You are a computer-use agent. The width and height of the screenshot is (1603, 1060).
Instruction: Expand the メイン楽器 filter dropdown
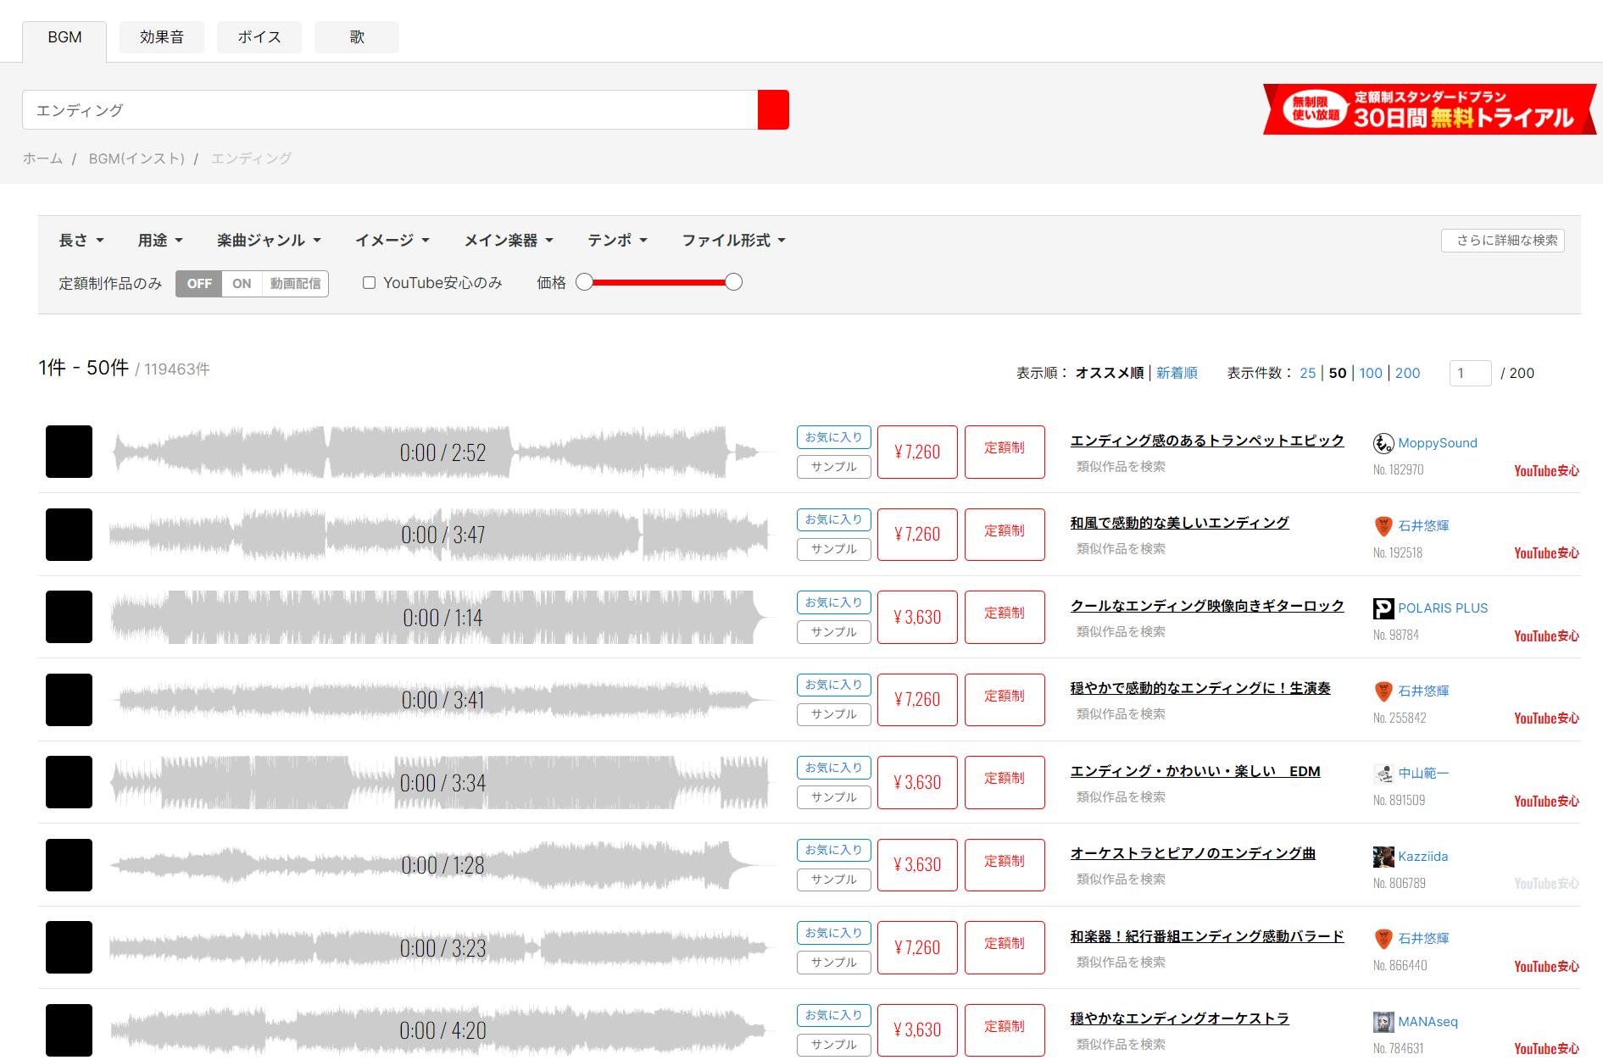508,241
